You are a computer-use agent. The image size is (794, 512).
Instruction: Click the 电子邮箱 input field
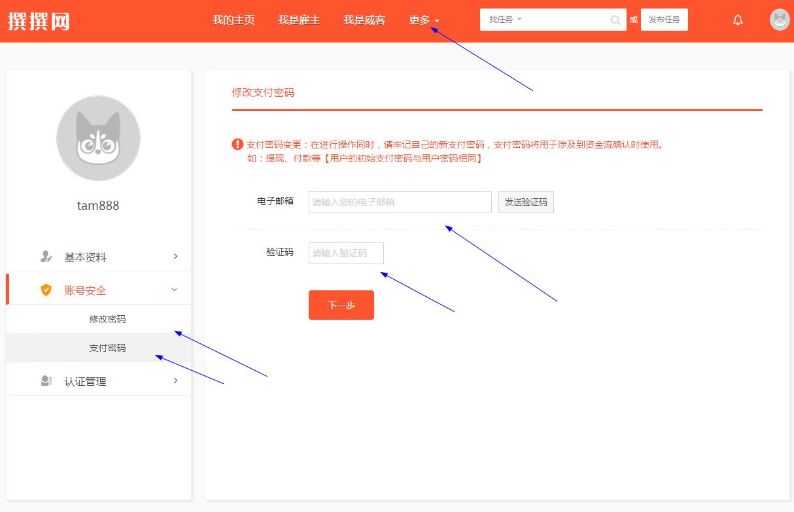pos(400,202)
